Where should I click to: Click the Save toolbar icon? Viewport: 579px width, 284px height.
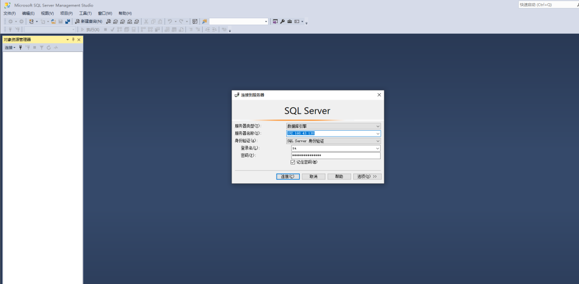pos(61,21)
